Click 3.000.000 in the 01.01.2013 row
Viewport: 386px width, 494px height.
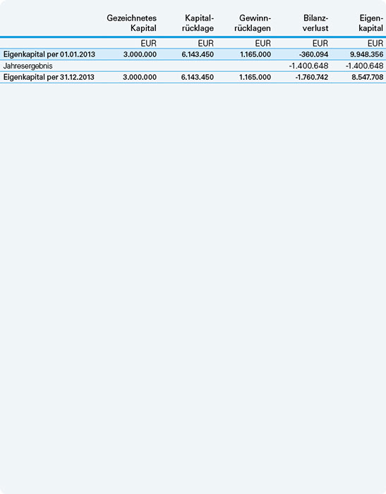(x=140, y=54)
